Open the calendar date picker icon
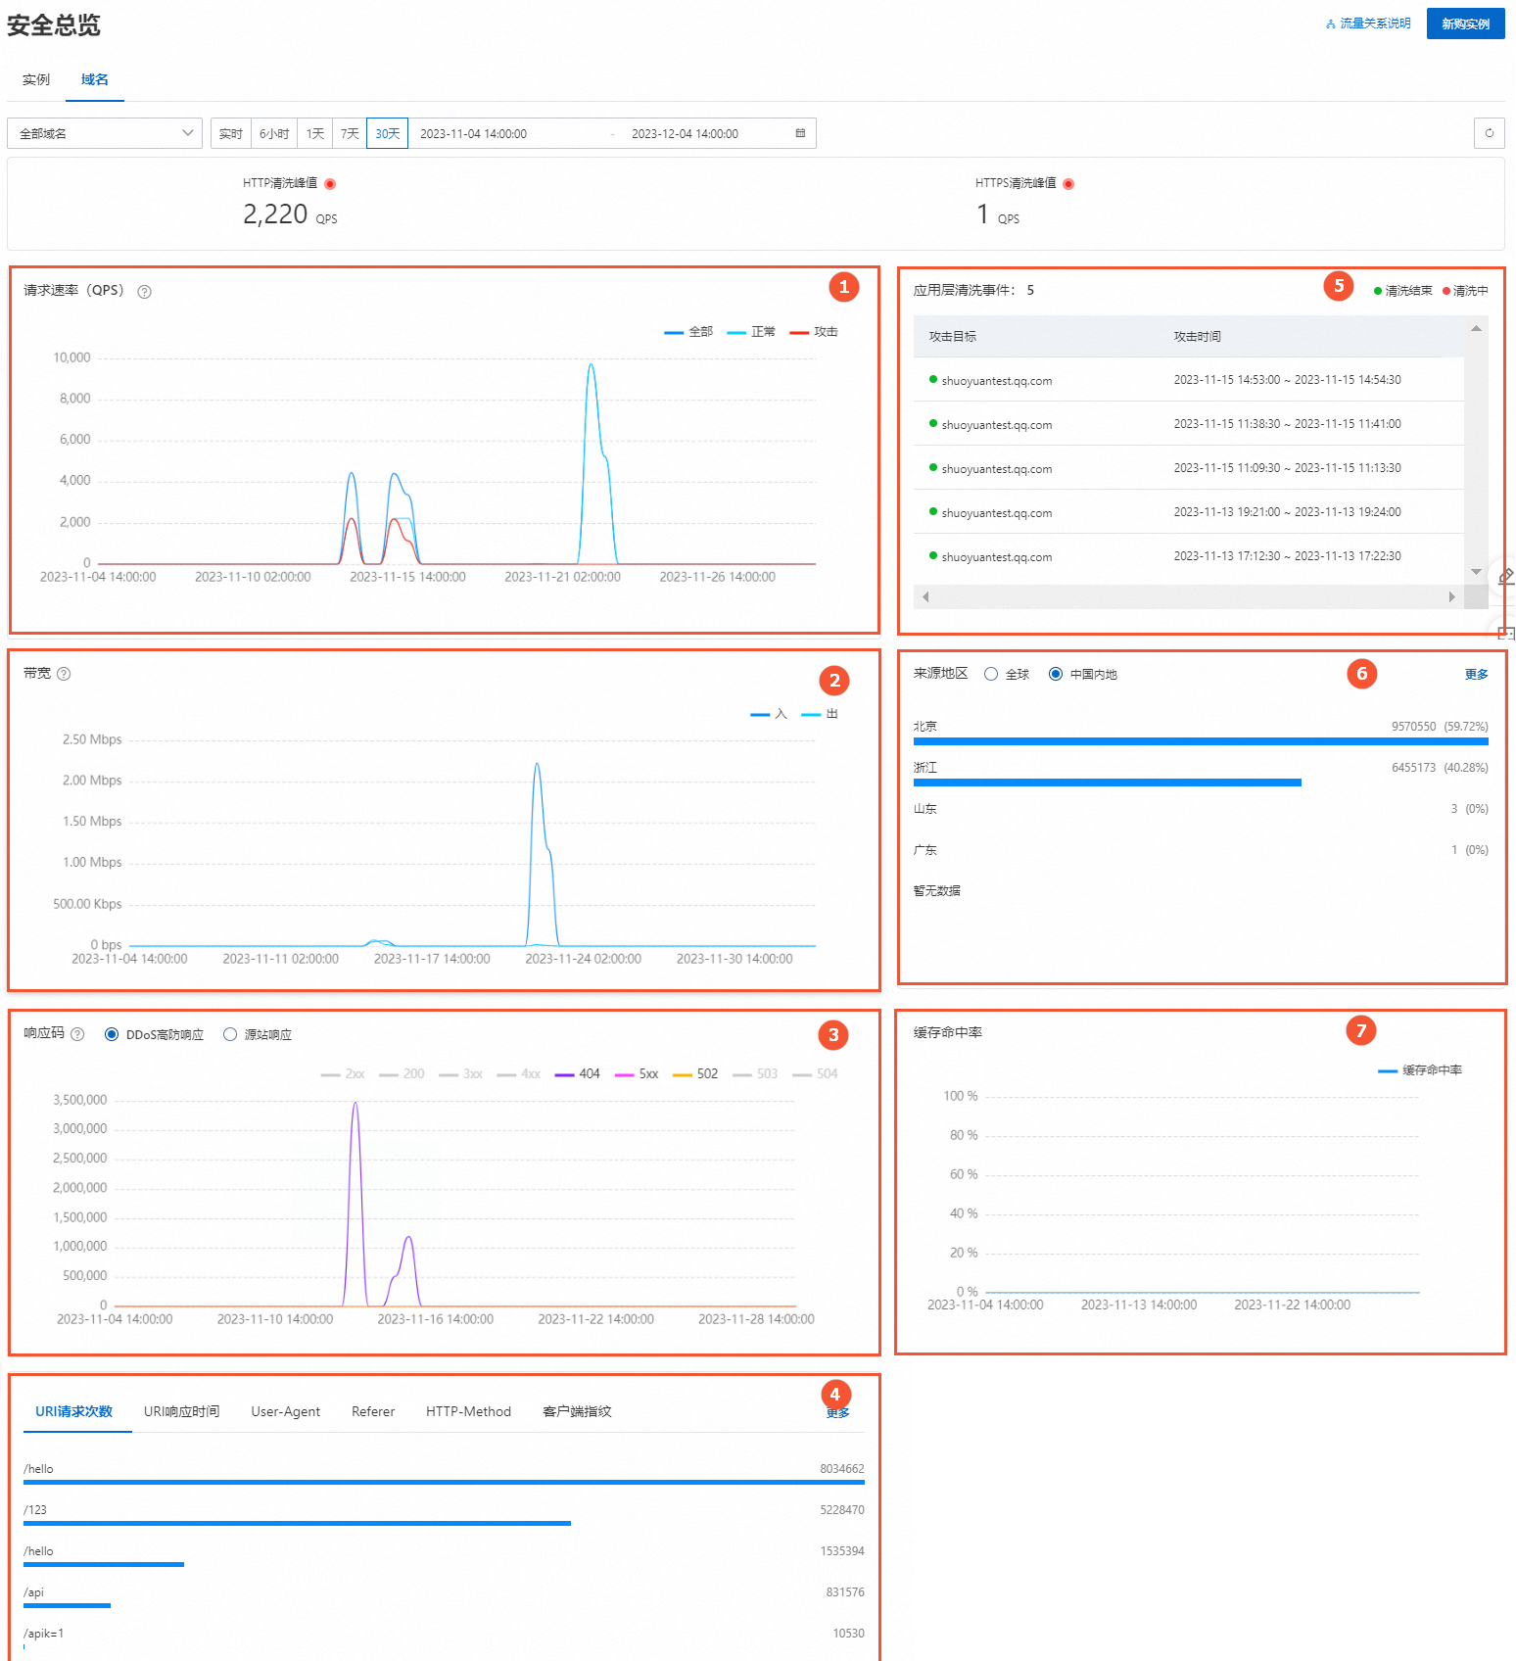The height and width of the screenshot is (1661, 1516). [x=800, y=133]
